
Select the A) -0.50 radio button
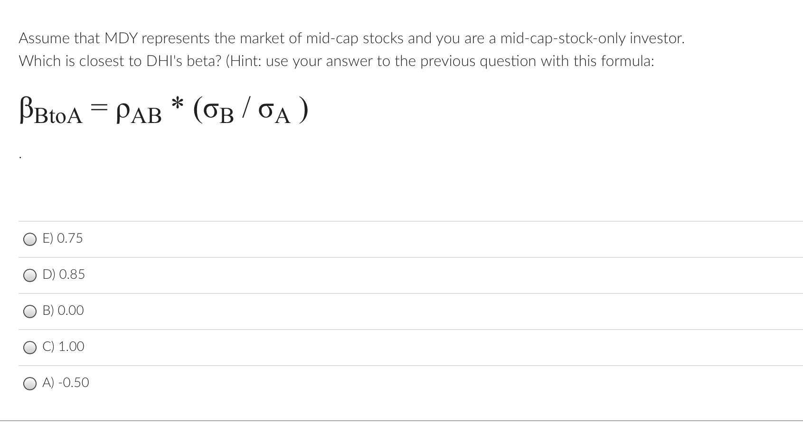[x=30, y=384]
